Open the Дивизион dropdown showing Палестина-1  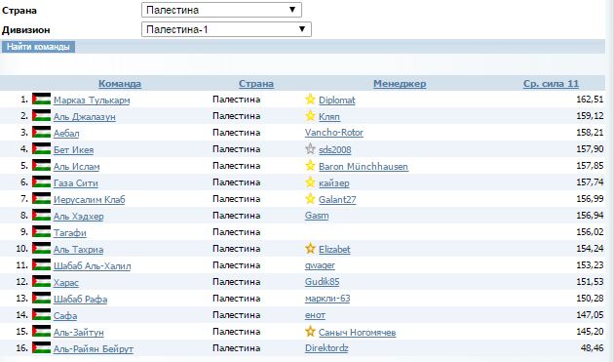226,29
